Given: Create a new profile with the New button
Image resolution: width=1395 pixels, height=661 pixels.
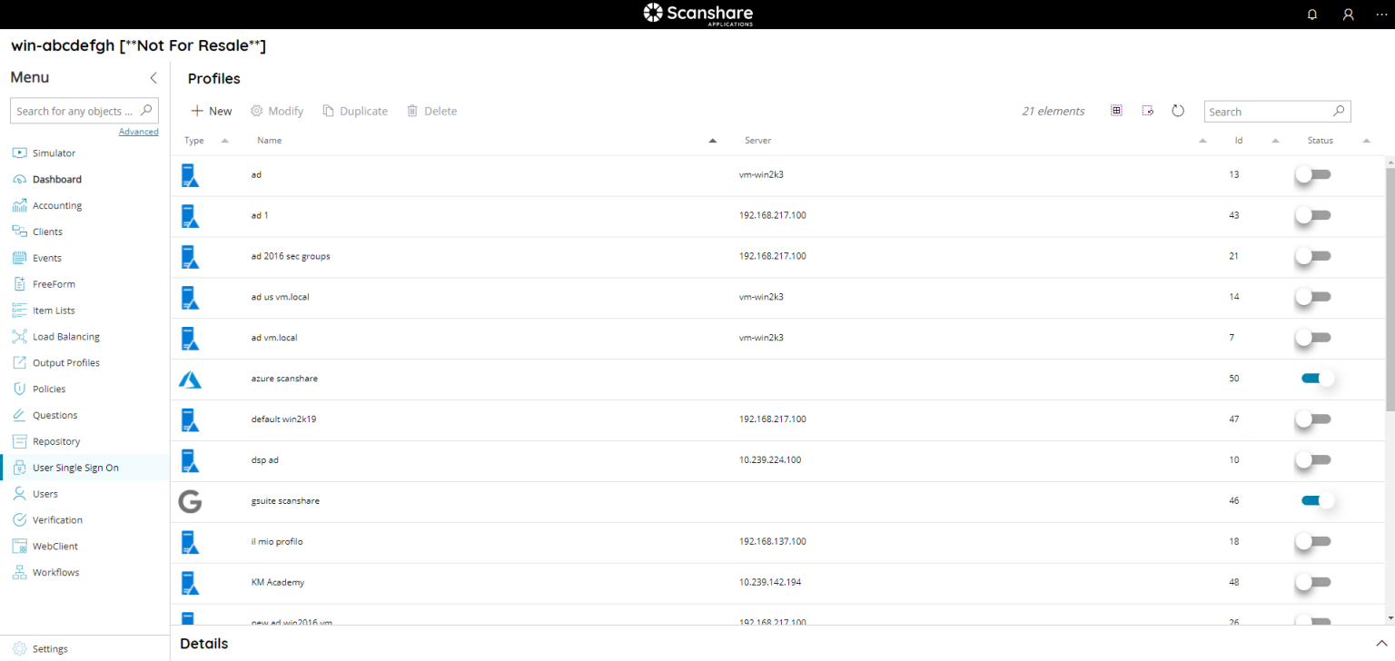Looking at the screenshot, I should pos(211,110).
